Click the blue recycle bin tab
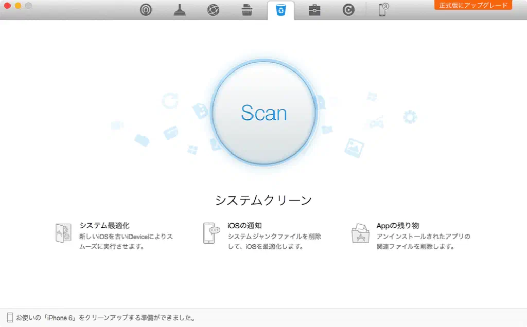527x327 pixels. (x=281, y=10)
